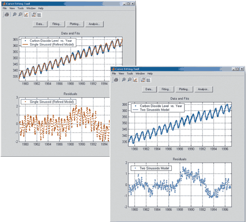Click 'Carbon Dioxide Level vs. Year' legend in front window
Screen dimensions: 246x222
(x=161, y=106)
